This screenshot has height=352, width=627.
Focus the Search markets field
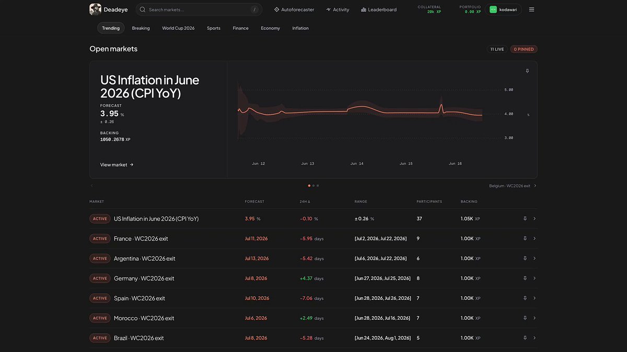199,9
